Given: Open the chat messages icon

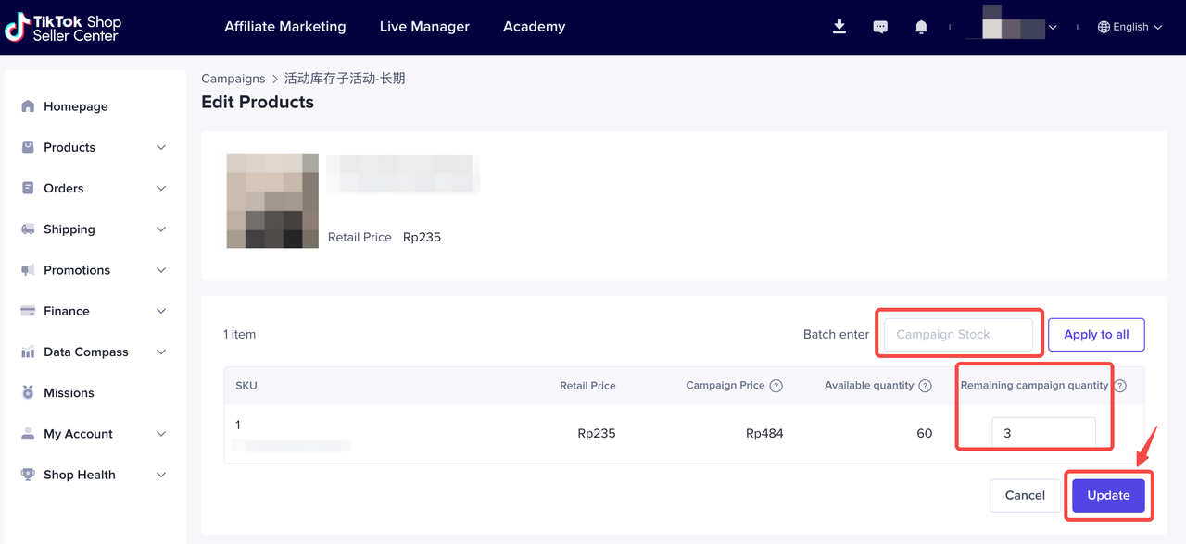Looking at the screenshot, I should click(880, 27).
